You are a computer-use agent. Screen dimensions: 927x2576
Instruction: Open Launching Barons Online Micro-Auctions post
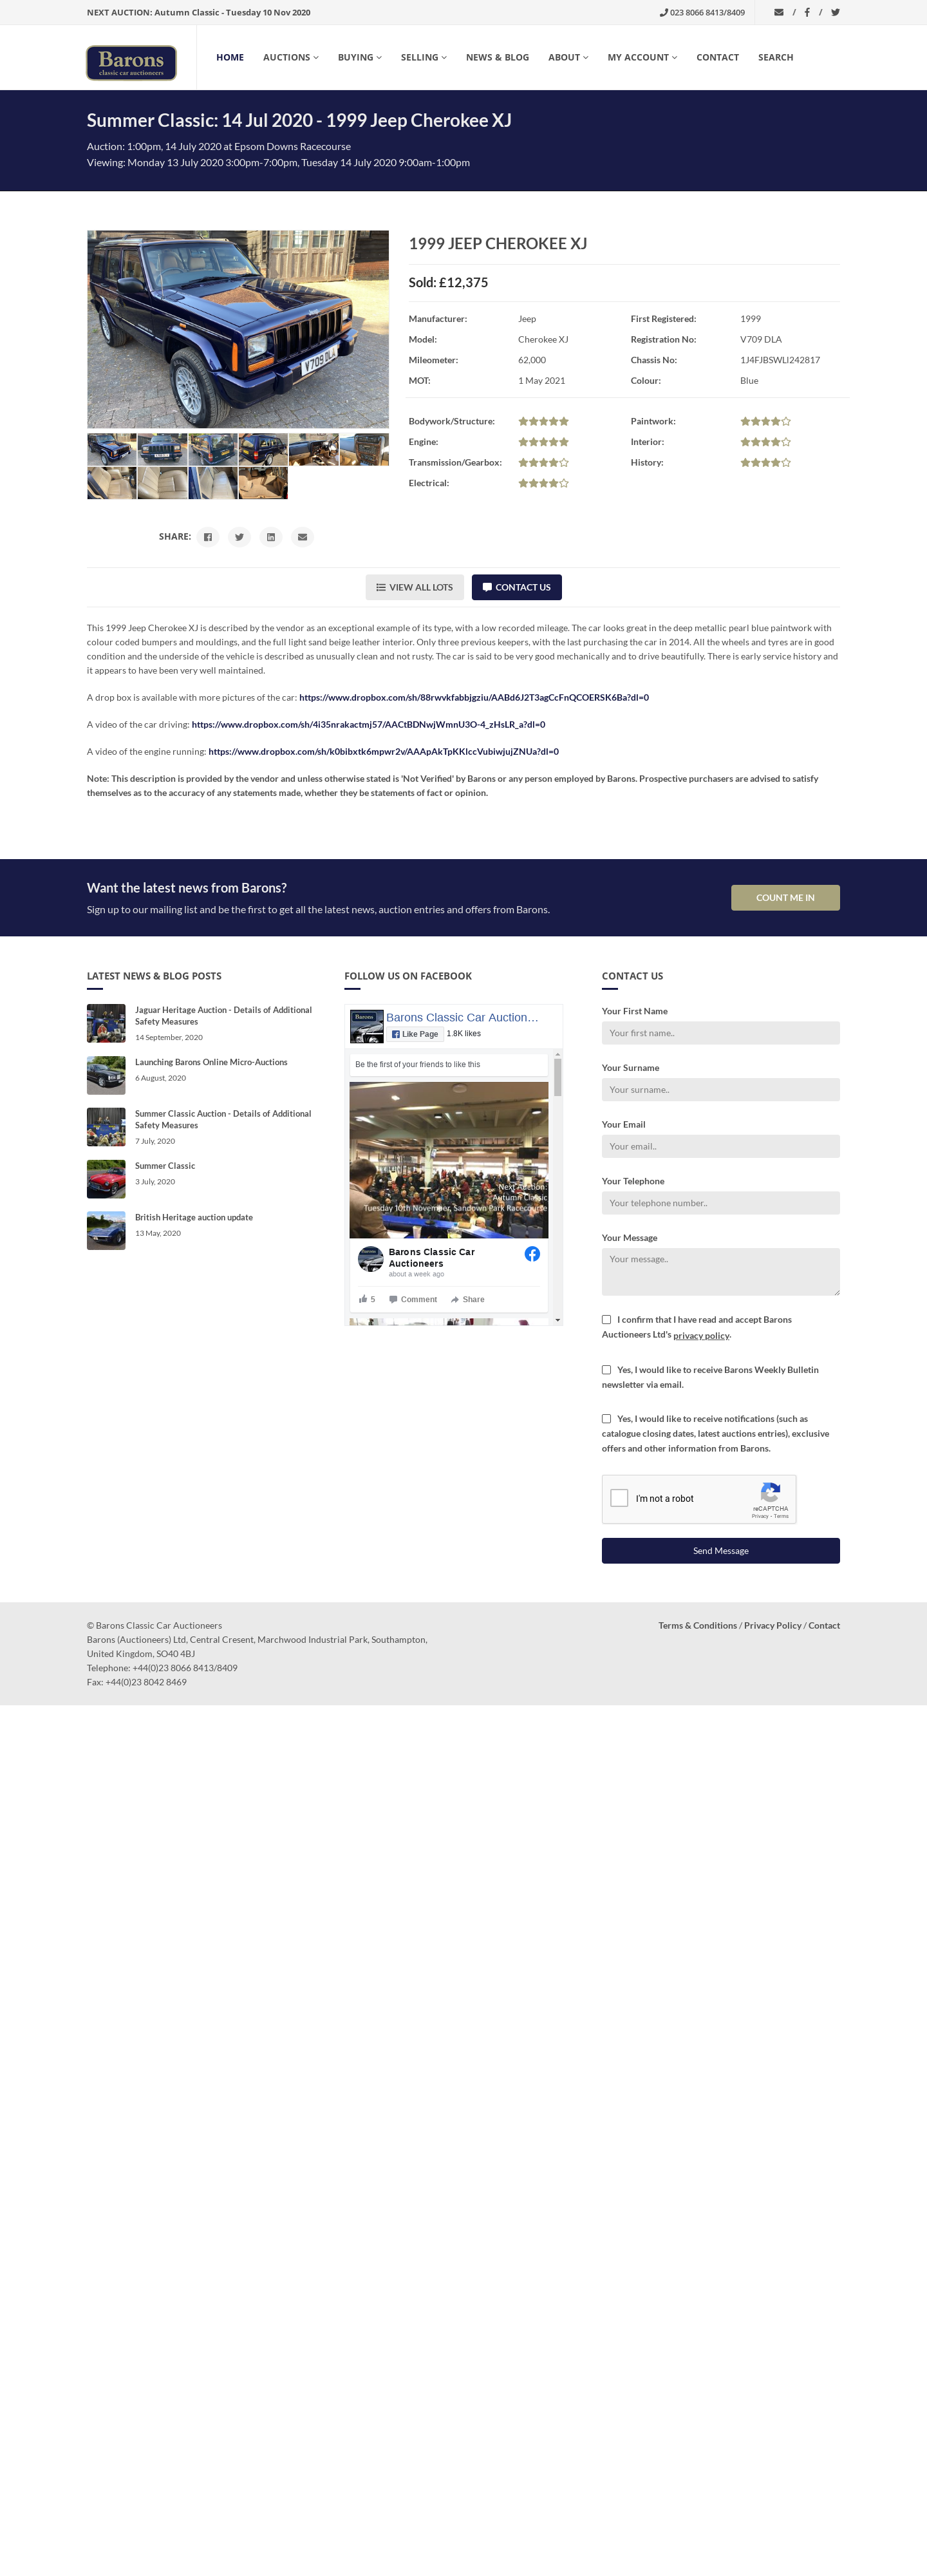211,1062
